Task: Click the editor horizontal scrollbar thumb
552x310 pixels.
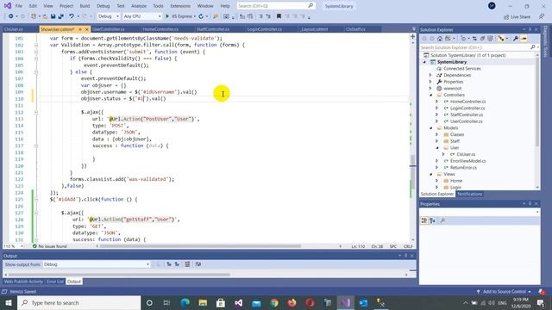Action: 200,246
